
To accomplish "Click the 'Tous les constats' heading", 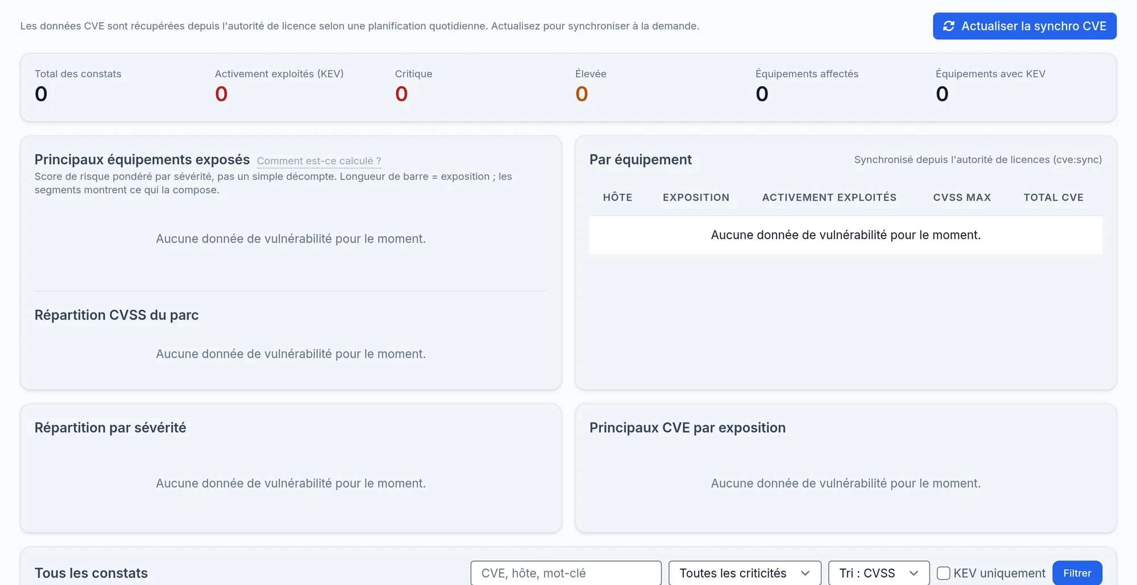I will point(91,573).
